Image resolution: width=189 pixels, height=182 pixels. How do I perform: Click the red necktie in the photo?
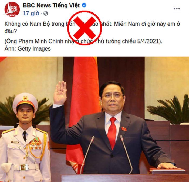(112, 133)
